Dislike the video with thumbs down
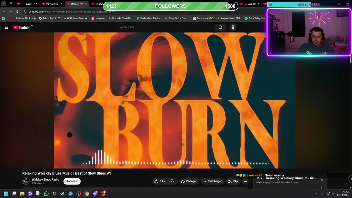Screen dimensions: 352x198 (x=172, y=181)
